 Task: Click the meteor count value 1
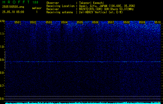(x=37, y=12)
